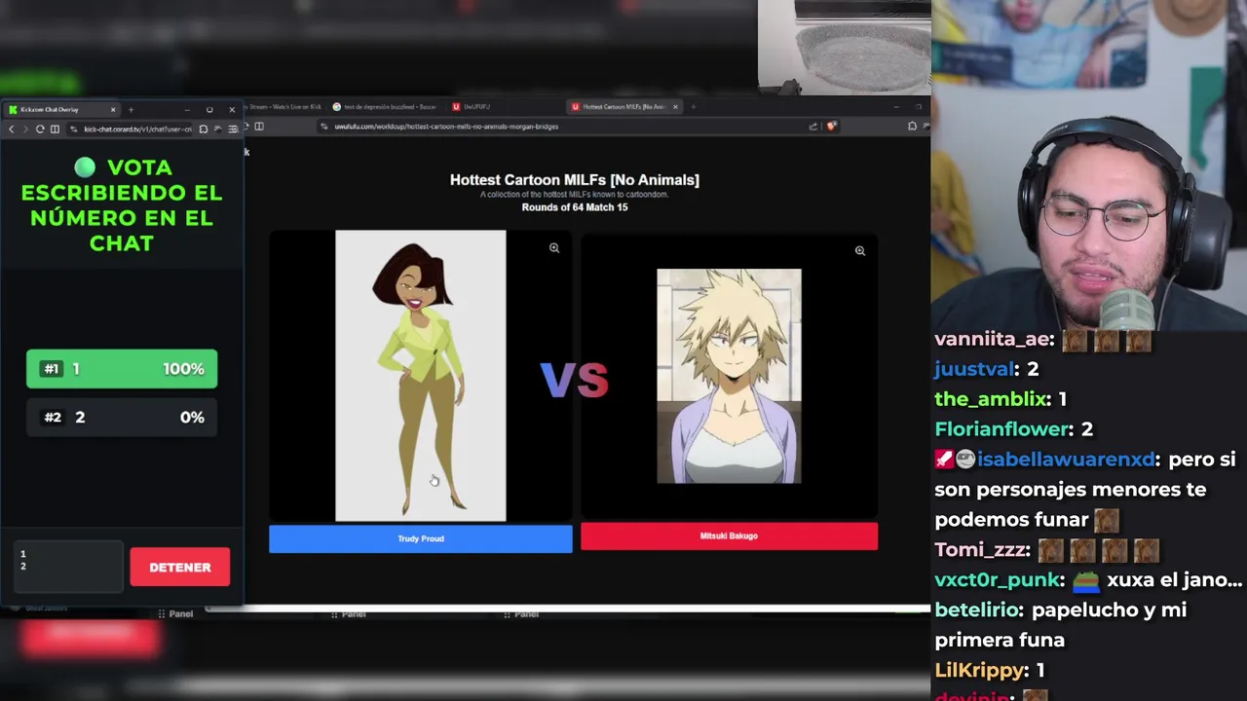Open Brave shields icon in address bar

tap(831, 126)
